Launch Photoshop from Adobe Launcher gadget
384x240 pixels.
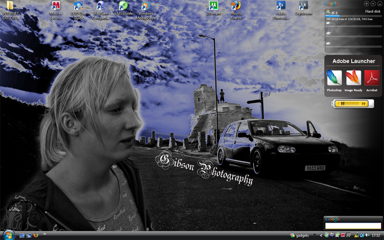334,78
